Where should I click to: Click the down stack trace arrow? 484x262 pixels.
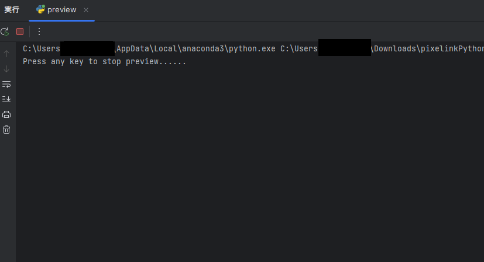tap(6, 69)
